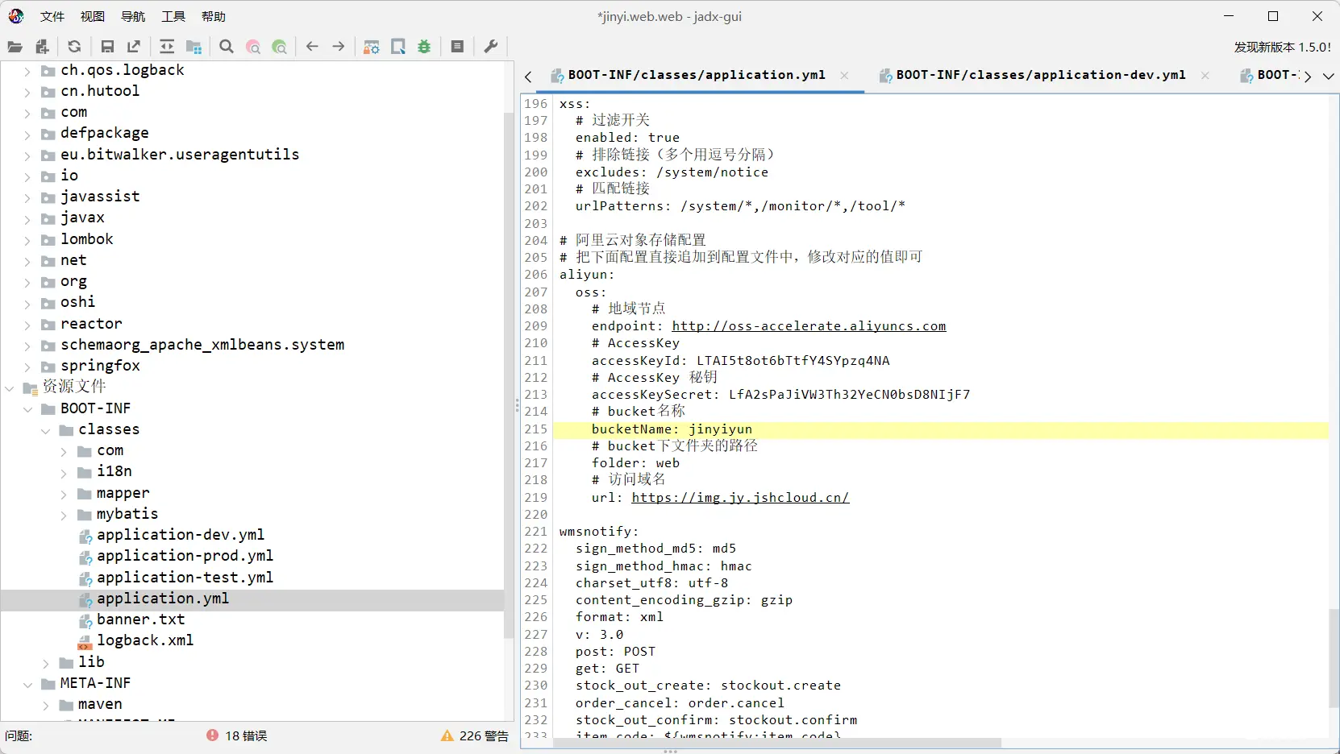Expand the javassist package node
The image size is (1340, 754).
[x=27, y=197]
